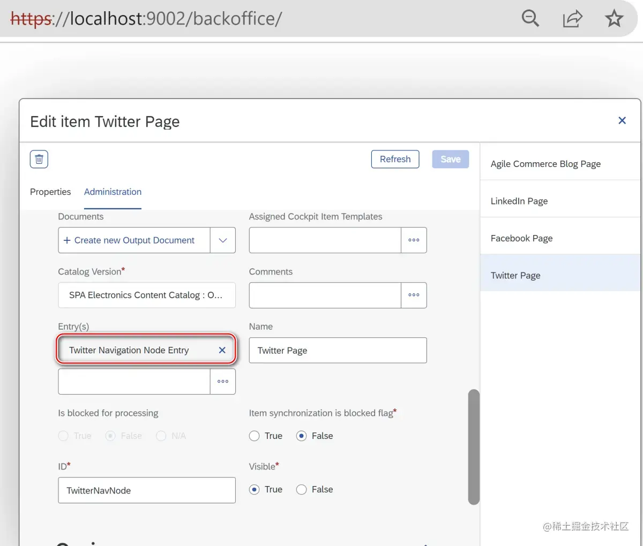643x546 pixels.
Task: Select True for Is blocked for processing
Action: pos(63,436)
